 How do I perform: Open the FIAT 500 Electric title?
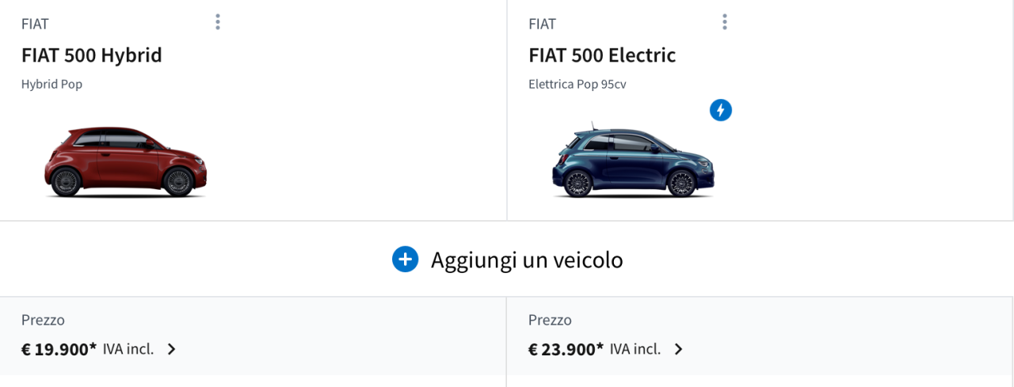tap(602, 55)
